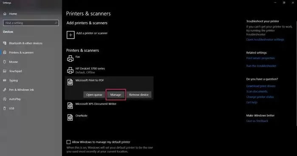Click the AutoPlay icon in sidebar
297x156 pixels.
[5, 99]
